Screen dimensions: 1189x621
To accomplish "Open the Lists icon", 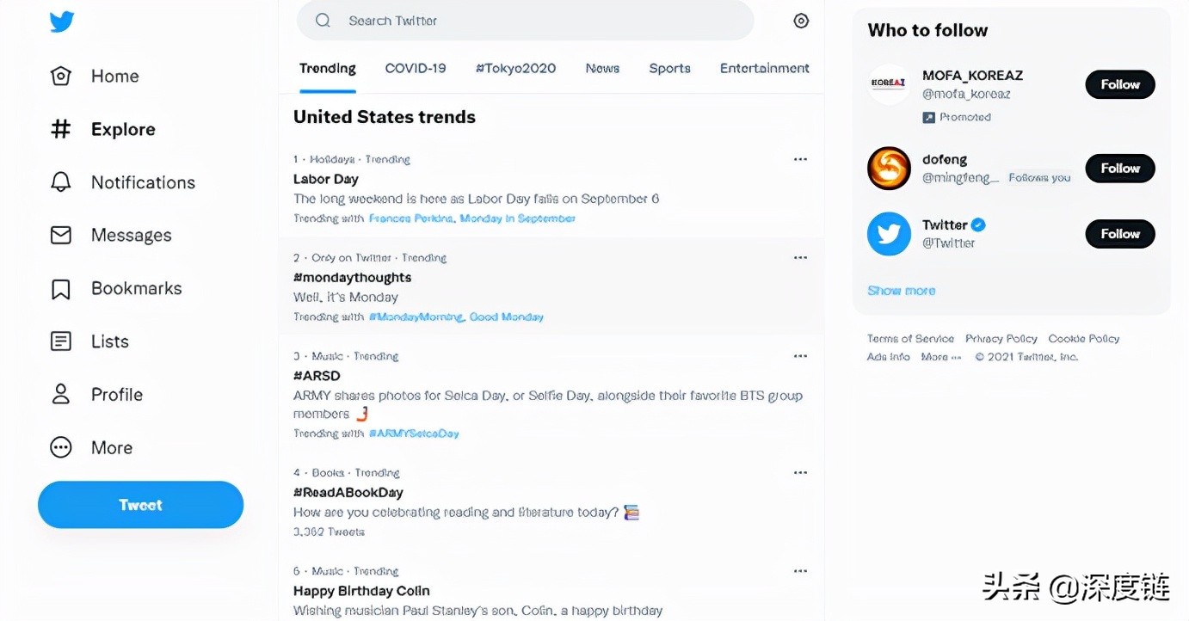I will click(61, 341).
